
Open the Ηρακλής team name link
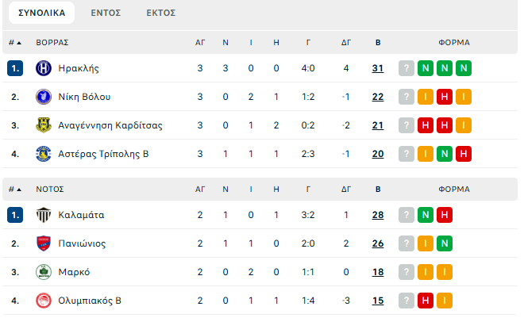[x=79, y=68]
